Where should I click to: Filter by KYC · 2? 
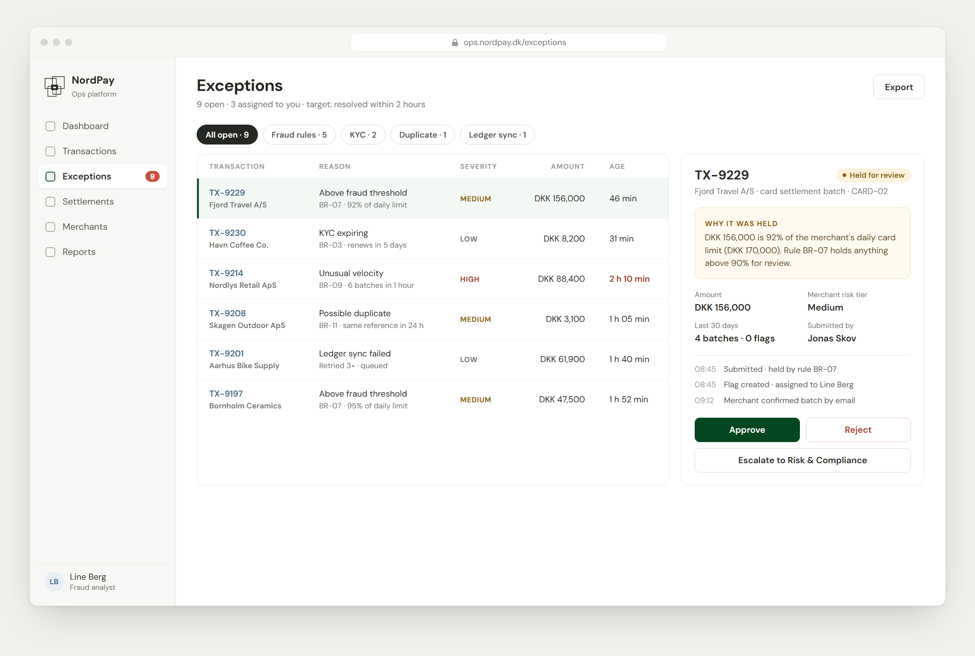(x=363, y=135)
